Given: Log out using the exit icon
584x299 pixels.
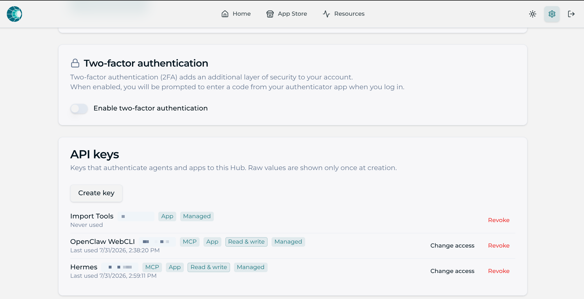Looking at the screenshot, I should [x=571, y=14].
